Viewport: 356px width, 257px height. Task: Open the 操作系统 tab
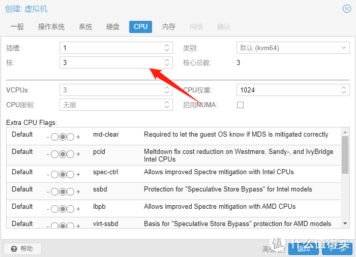tap(51, 27)
